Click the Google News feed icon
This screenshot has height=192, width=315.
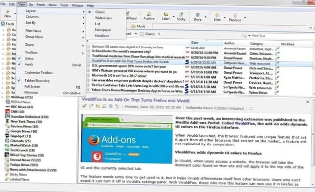tap(7, 131)
